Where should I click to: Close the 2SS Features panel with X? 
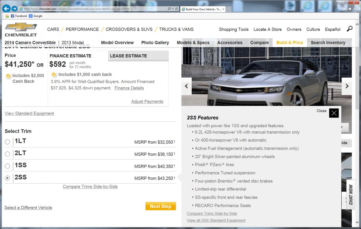(334, 113)
